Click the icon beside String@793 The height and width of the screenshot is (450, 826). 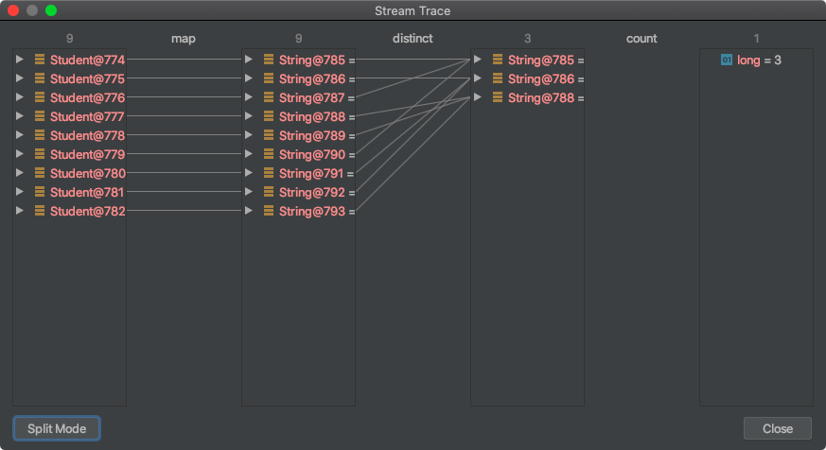(269, 211)
